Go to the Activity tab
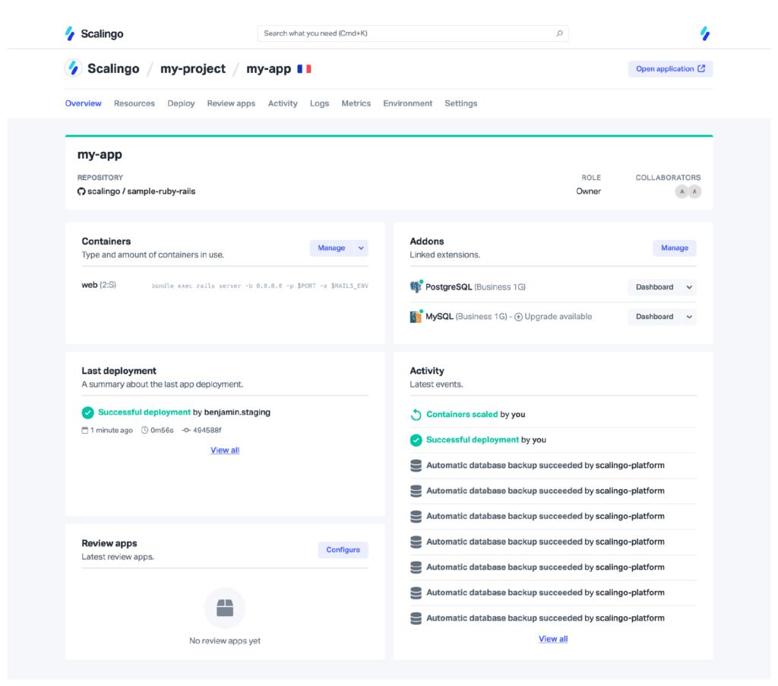778x686 pixels. (x=283, y=103)
